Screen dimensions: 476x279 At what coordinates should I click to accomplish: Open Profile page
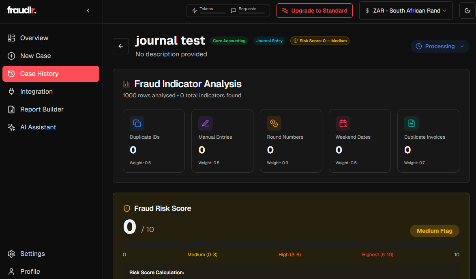coord(51,271)
